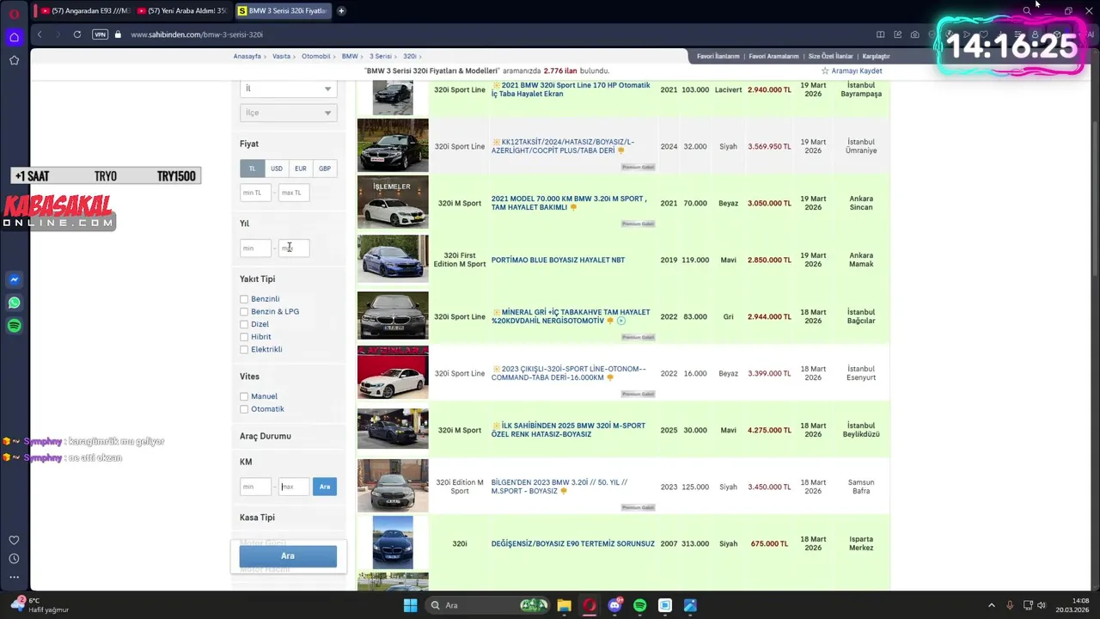Image resolution: width=1100 pixels, height=619 pixels.
Task: Expand the Yakıt Tipi filter header
Action: [257, 279]
